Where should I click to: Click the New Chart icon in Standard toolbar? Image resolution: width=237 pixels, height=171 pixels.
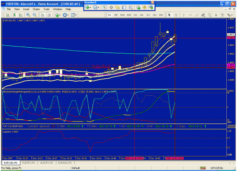87,7
